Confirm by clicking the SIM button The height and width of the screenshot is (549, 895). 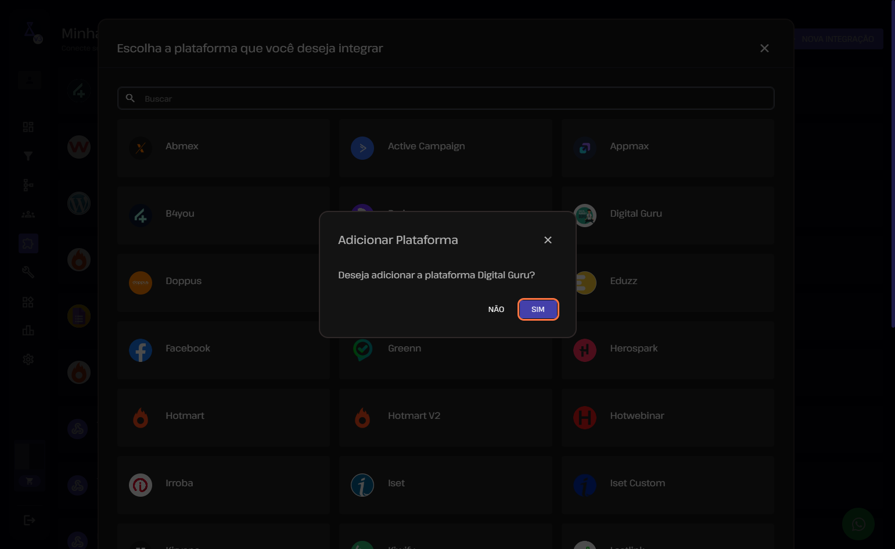click(x=538, y=309)
